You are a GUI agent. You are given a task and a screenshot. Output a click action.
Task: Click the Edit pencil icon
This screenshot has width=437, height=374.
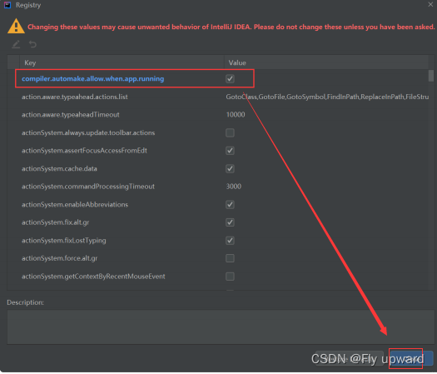pyautogui.click(x=16, y=44)
